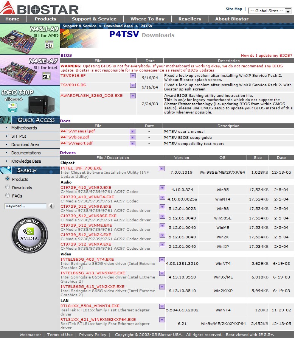Click the AWARDFLASH_826G_DOS.EXE file link

(92, 96)
